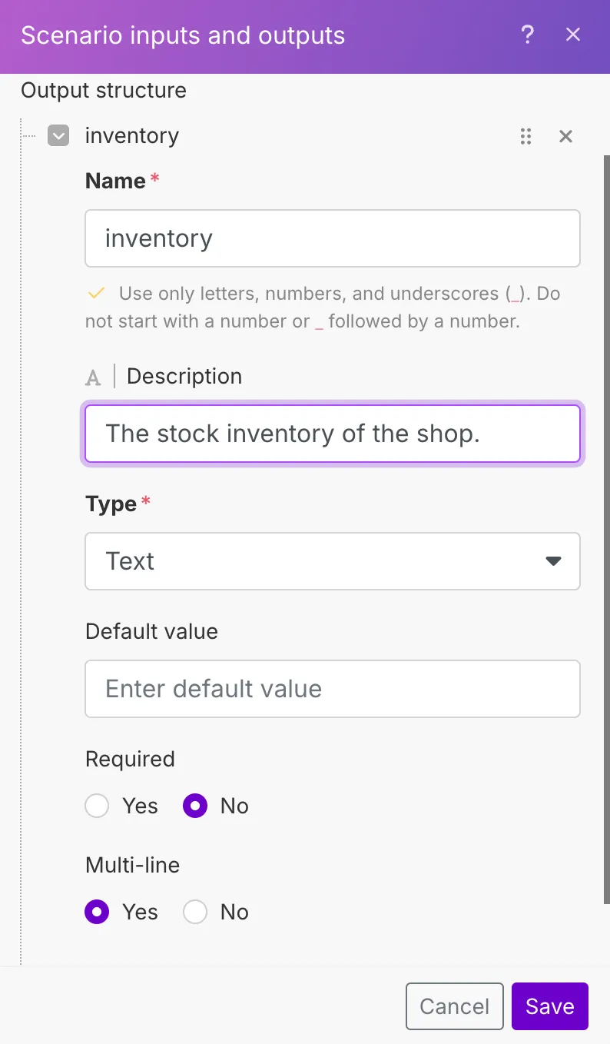Viewport: 610px width, 1044px height.
Task: Set Required to Yes
Action: [97, 806]
